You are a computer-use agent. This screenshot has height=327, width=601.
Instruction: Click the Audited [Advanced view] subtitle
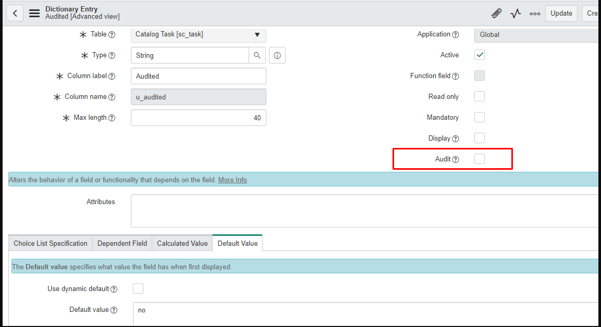(82, 17)
